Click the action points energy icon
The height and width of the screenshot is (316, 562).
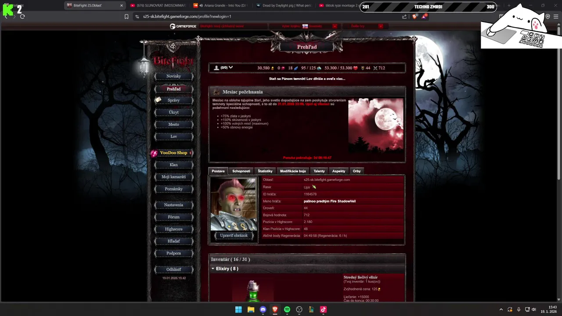(319, 68)
